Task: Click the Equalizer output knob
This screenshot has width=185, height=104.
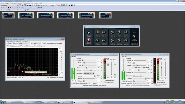Action: pos(134,36)
